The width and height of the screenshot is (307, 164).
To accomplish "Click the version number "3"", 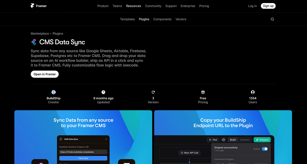I will (153, 98).
